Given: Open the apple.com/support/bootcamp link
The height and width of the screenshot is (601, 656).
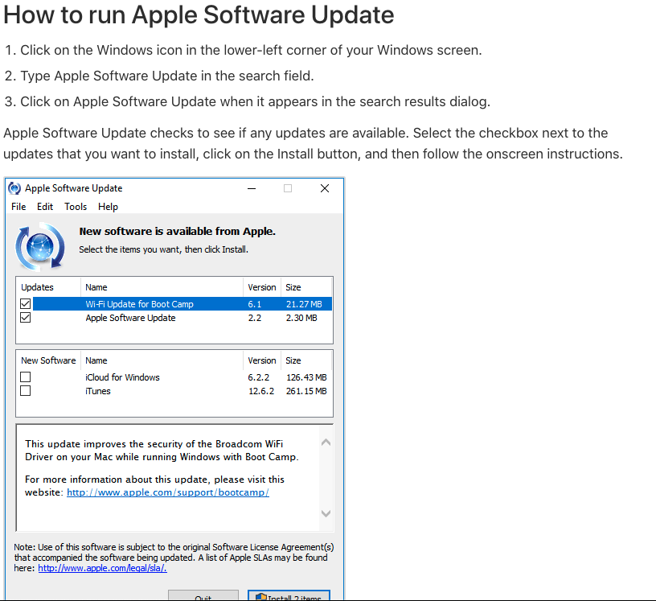Looking at the screenshot, I should [x=168, y=492].
